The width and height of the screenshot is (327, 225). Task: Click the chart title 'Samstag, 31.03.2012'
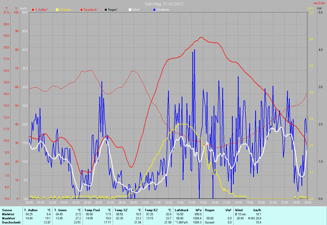[164, 4]
